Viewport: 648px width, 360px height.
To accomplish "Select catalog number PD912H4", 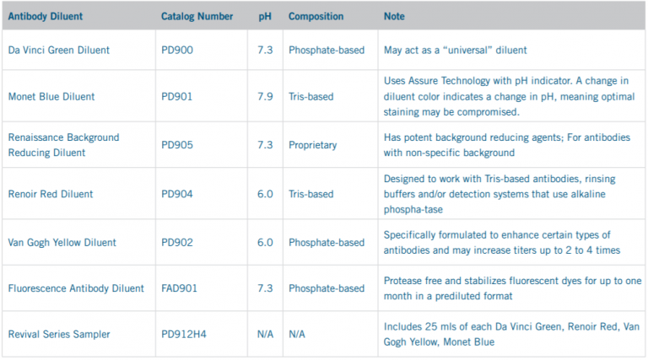I will pyautogui.click(x=183, y=335).
